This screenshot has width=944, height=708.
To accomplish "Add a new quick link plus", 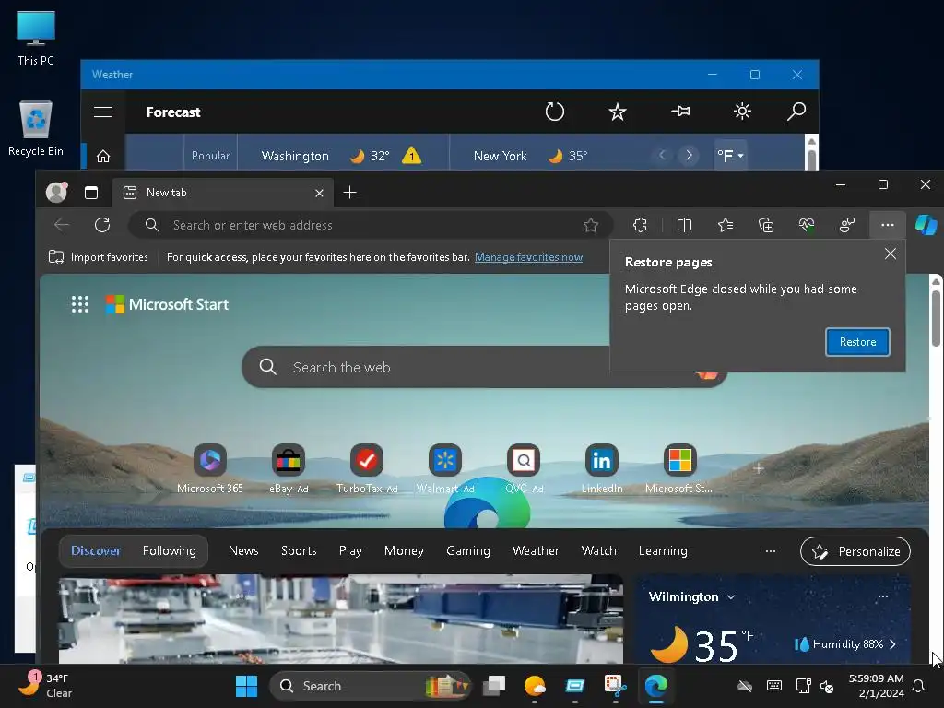I will tap(759, 467).
